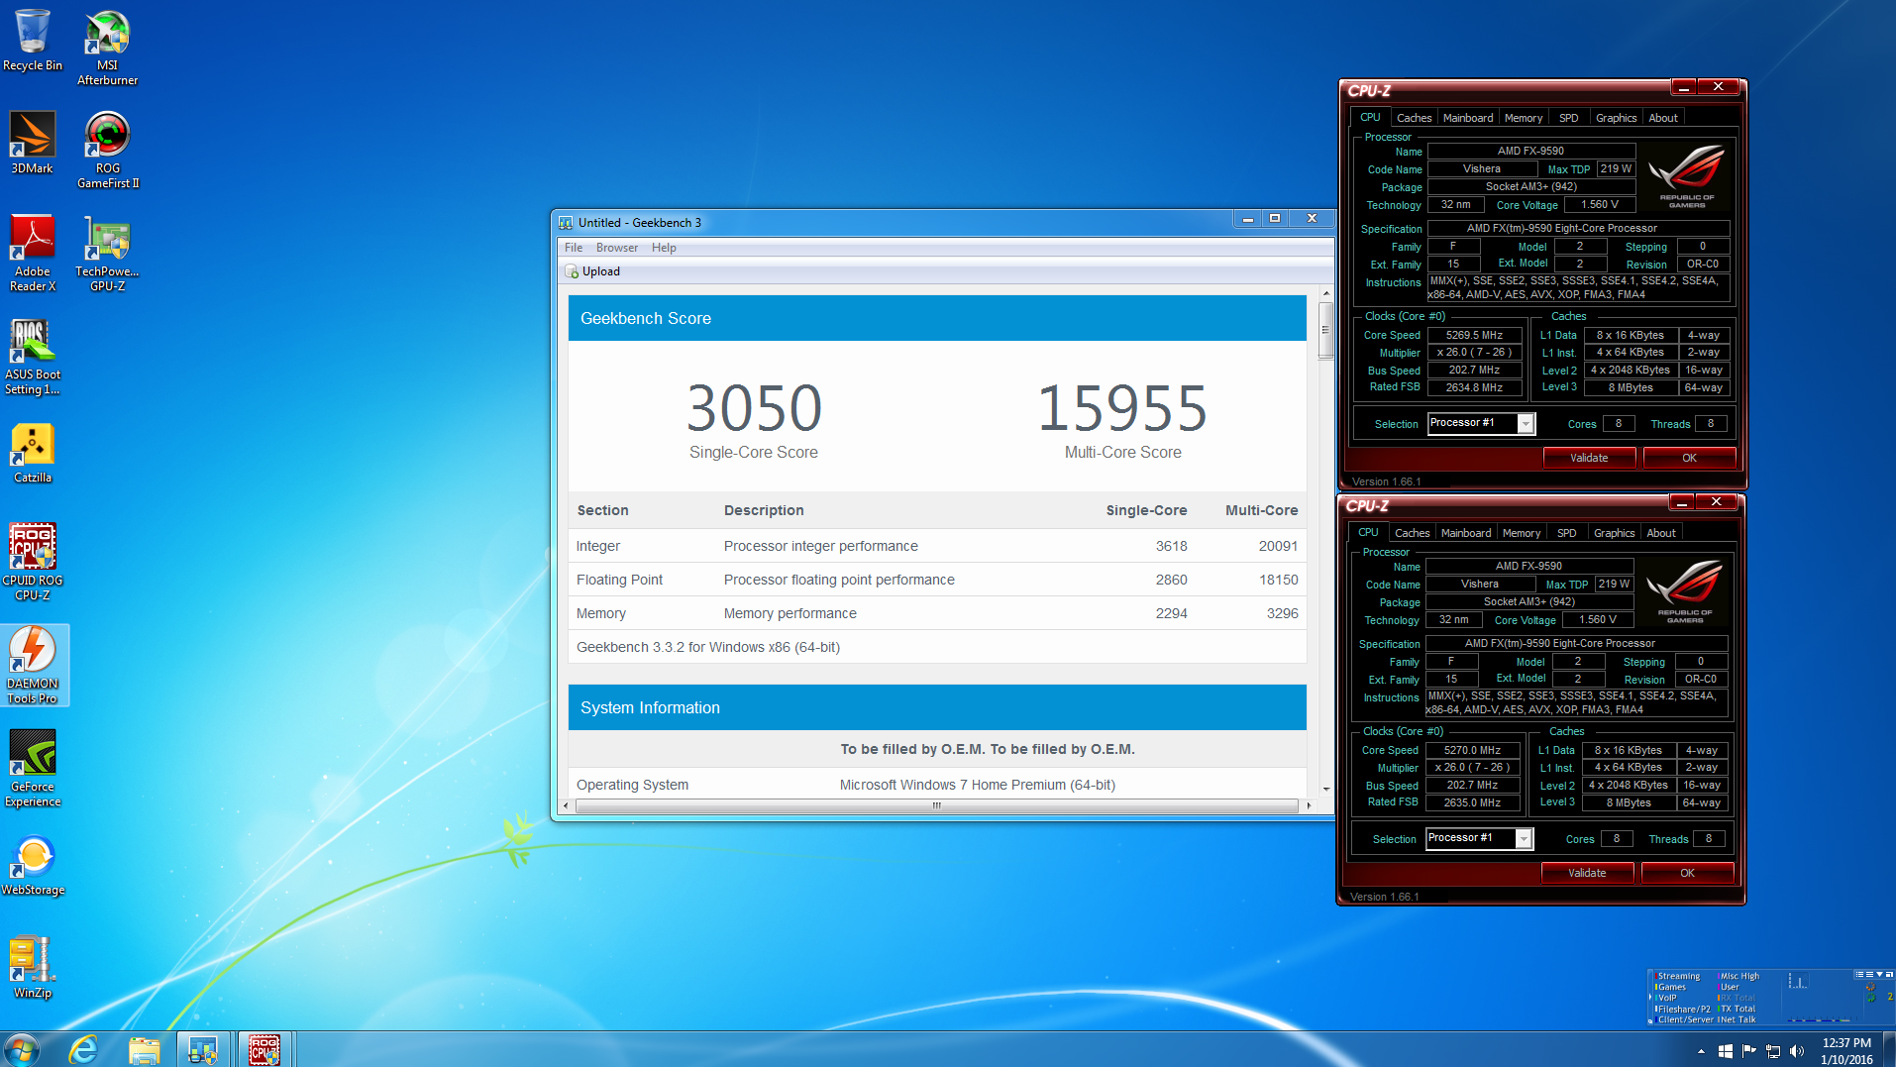Open the down-triangle menu in network widget
The image size is (1896, 1067).
pyautogui.click(x=1879, y=975)
